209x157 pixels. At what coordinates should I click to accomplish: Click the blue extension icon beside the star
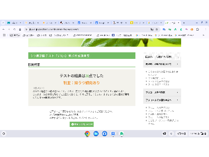point(164,29)
